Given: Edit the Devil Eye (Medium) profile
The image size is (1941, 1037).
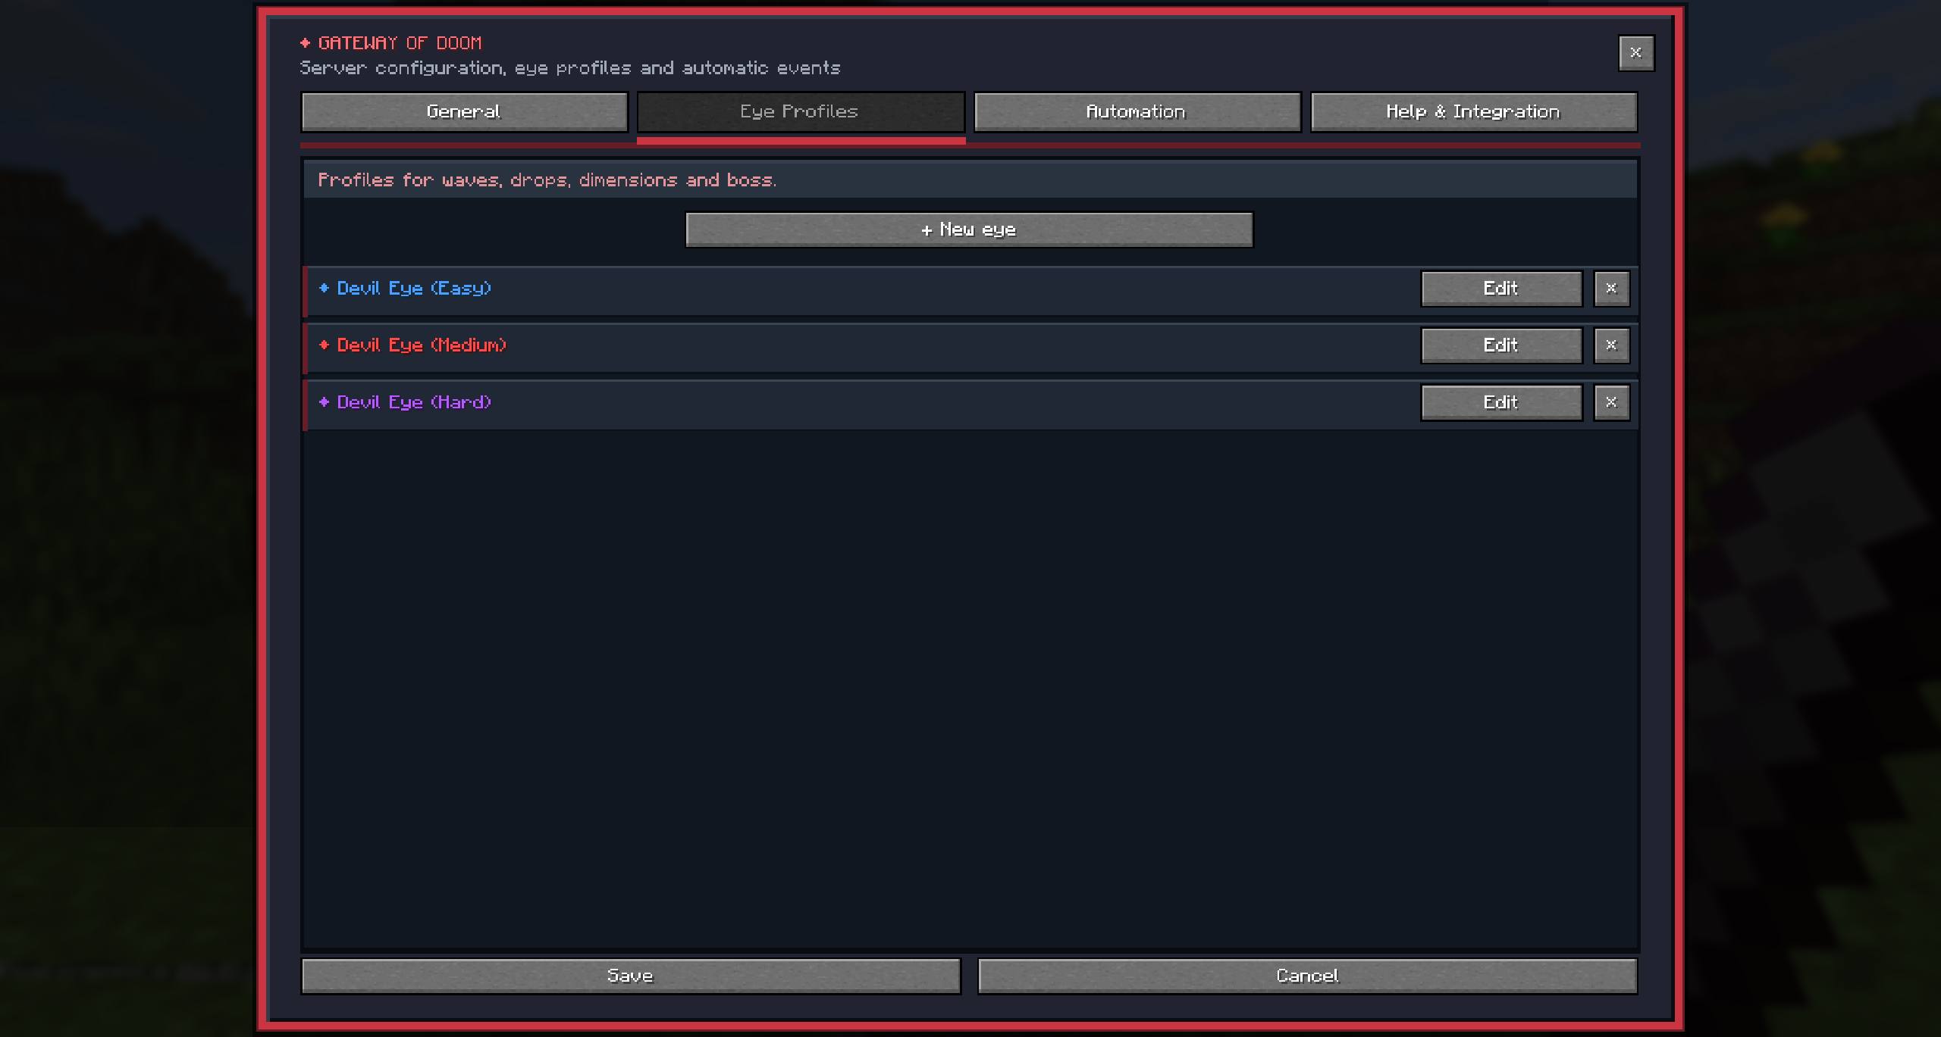Looking at the screenshot, I should click(1501, 345).
